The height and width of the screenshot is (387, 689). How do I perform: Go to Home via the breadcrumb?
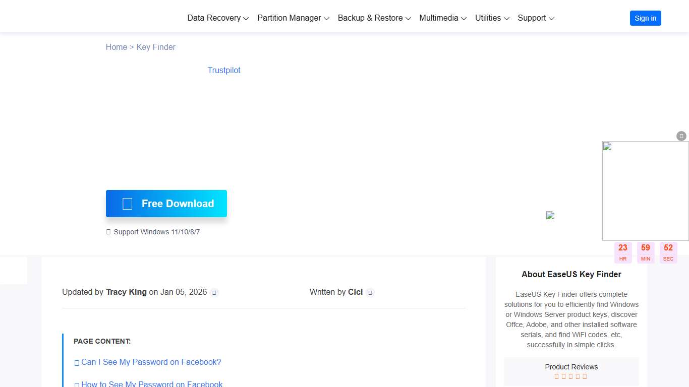[117, 47]
